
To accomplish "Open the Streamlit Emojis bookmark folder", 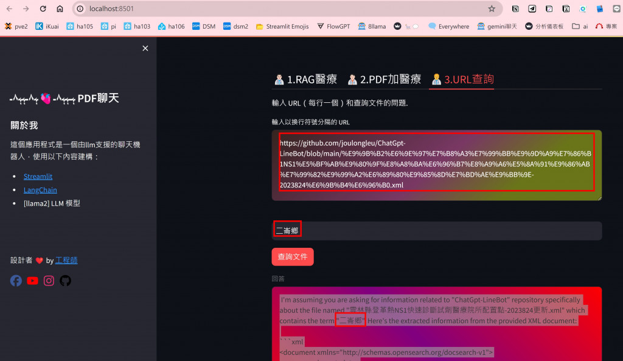I will click(282, 26).
